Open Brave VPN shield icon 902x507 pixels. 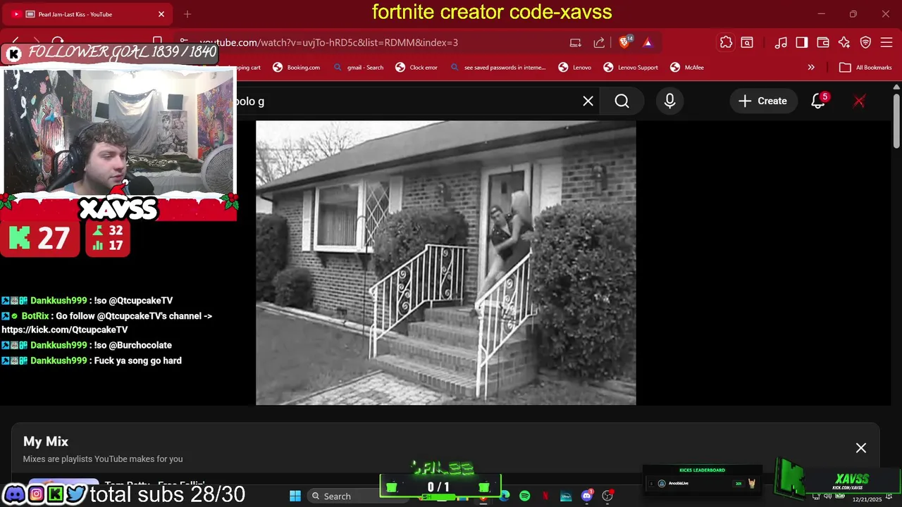pyautogui.click(x=865, y=42)
